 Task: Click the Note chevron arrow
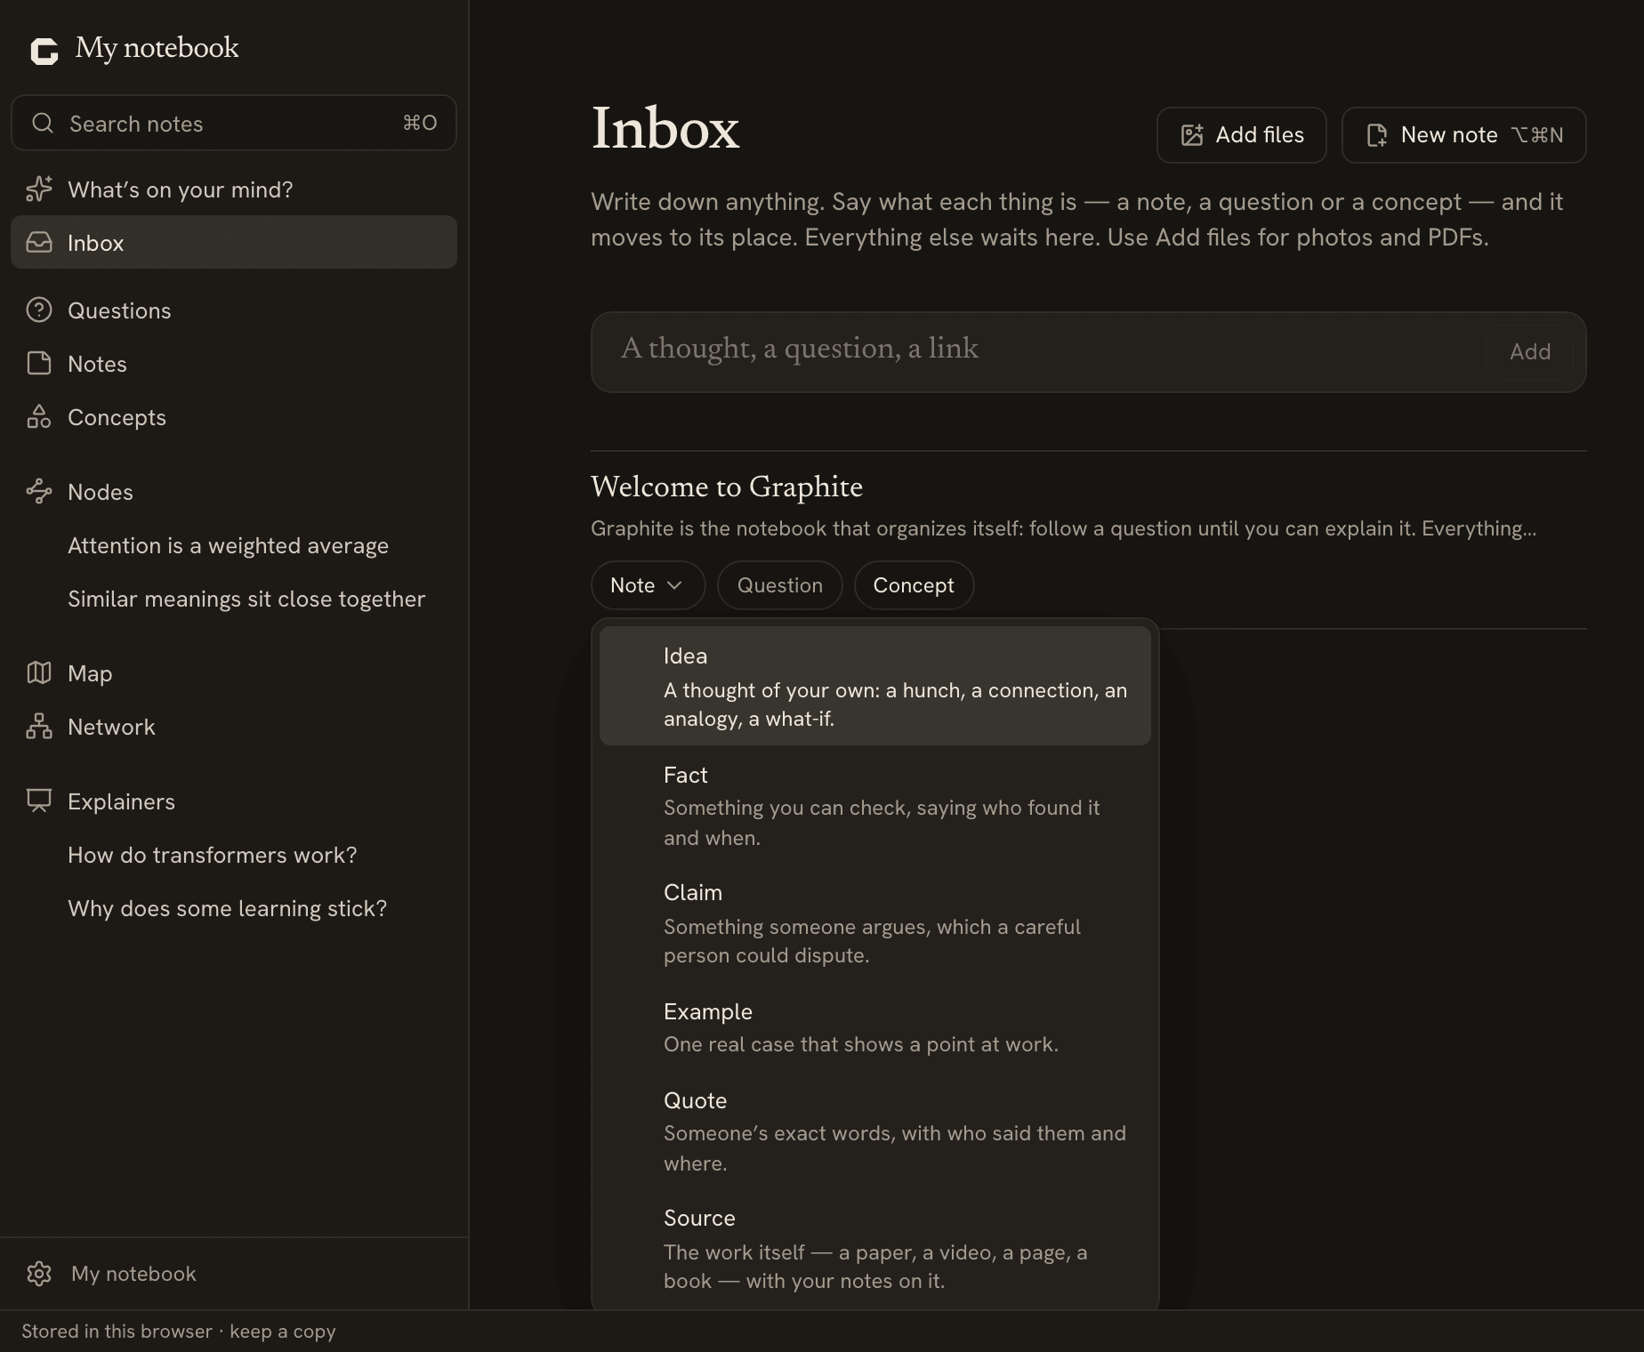(674, 585)
